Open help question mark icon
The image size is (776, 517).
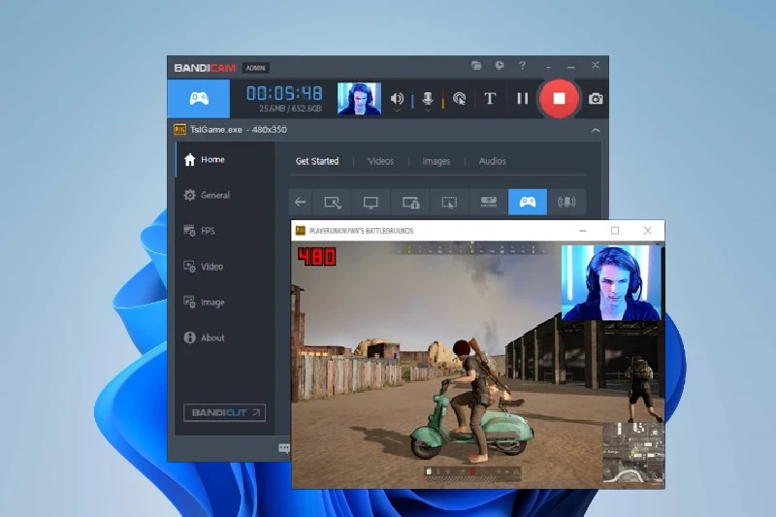[522, 65]
